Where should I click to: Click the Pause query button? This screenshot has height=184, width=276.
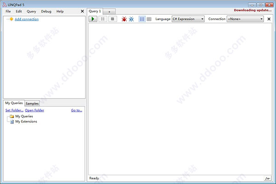tap(103, 19)
